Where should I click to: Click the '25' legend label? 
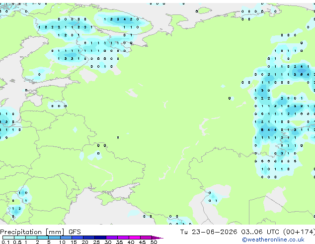tap(96, 242)
